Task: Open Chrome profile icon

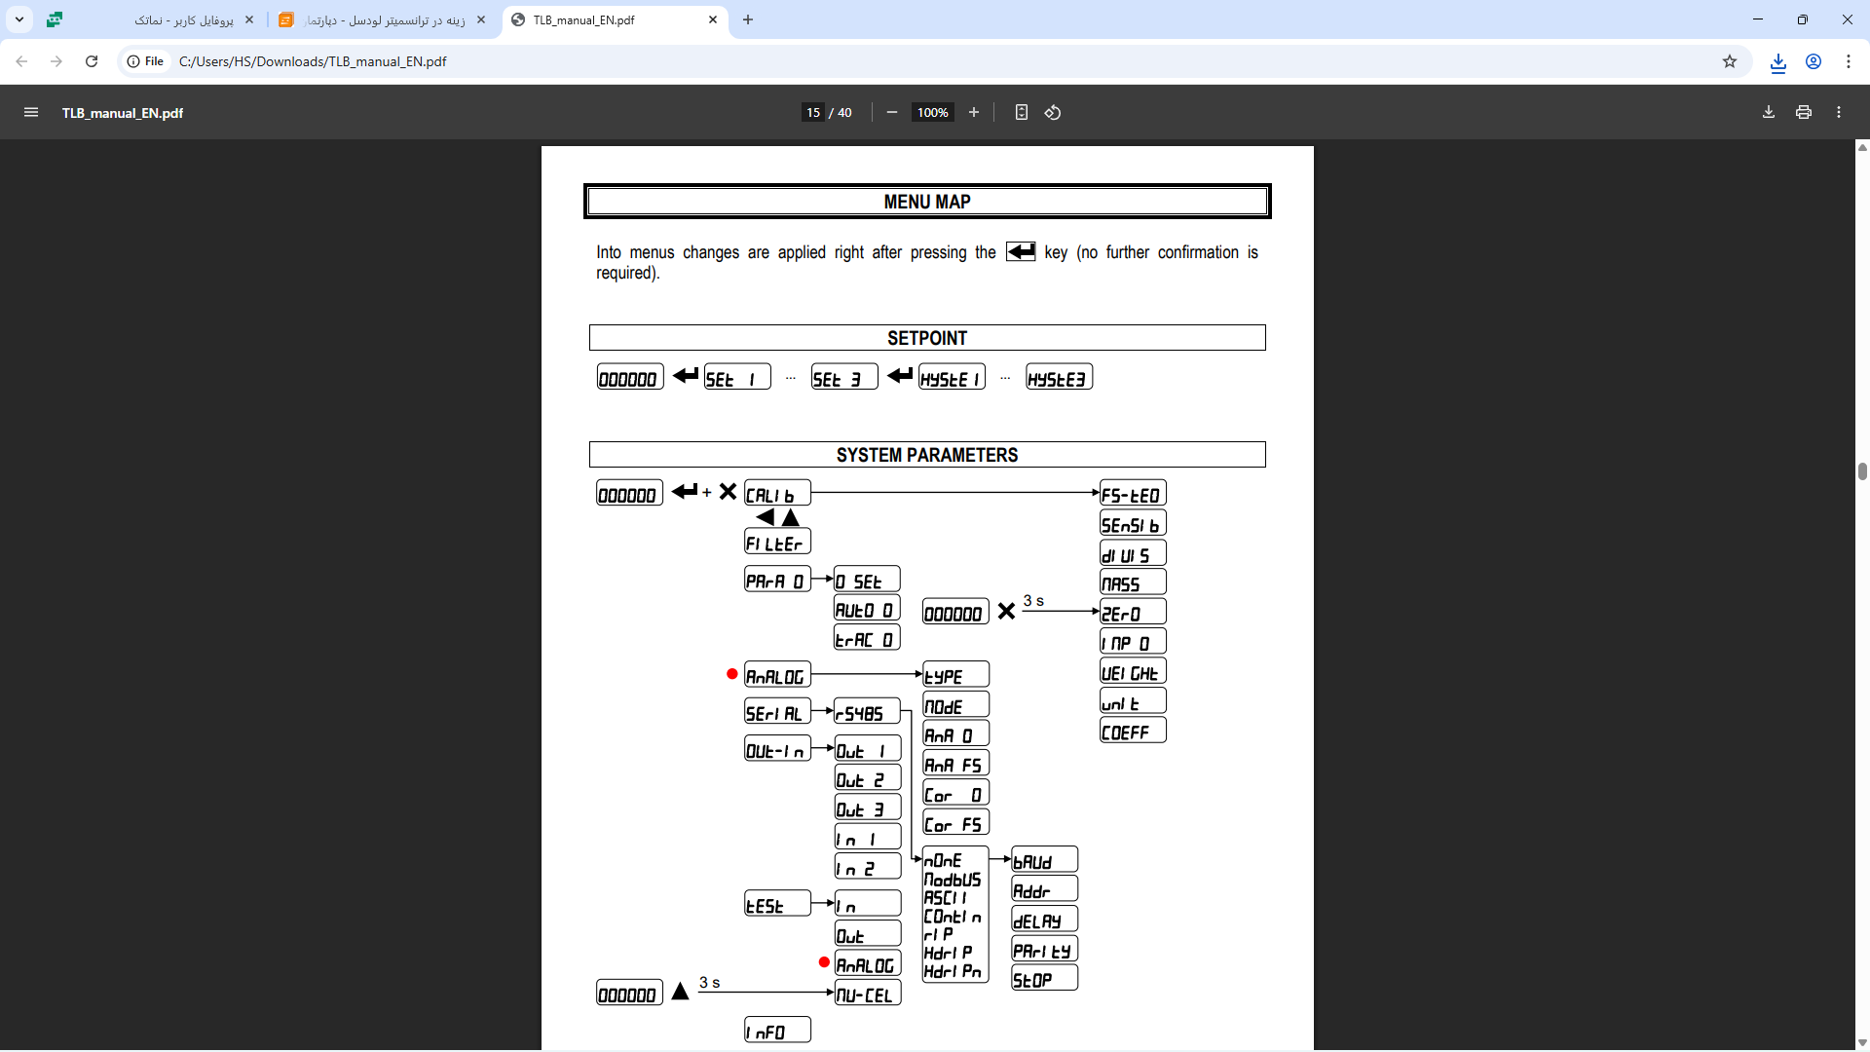Action: 1813,61
